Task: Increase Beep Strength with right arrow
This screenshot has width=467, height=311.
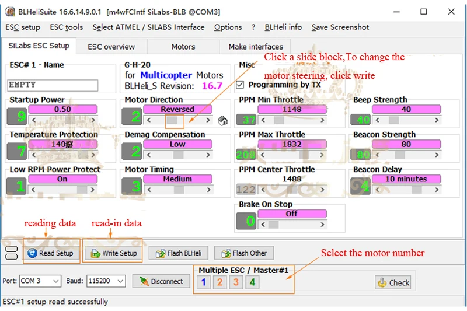Action: click(x=437, y=120)
